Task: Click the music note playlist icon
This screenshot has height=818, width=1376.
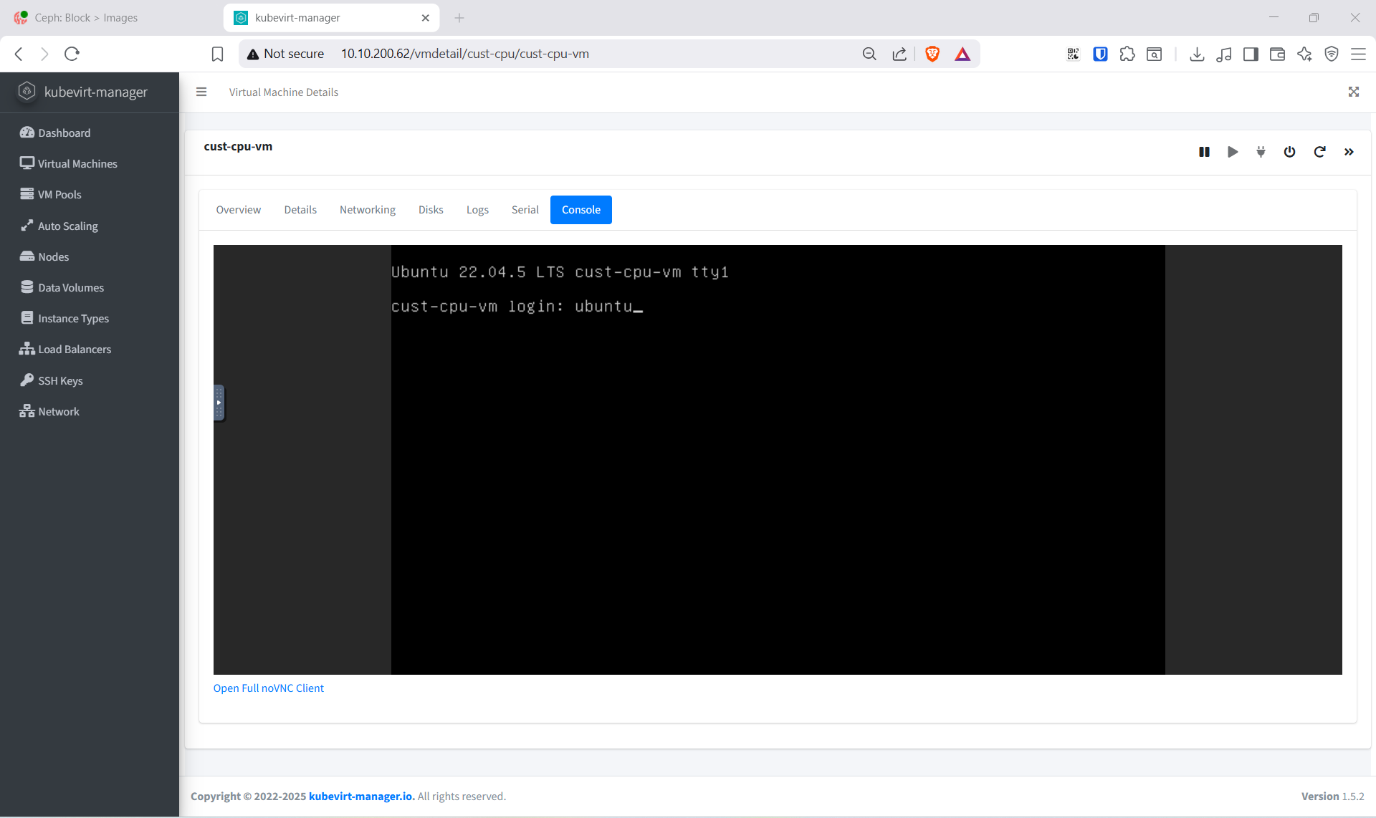Action: tap(1224, 54)
